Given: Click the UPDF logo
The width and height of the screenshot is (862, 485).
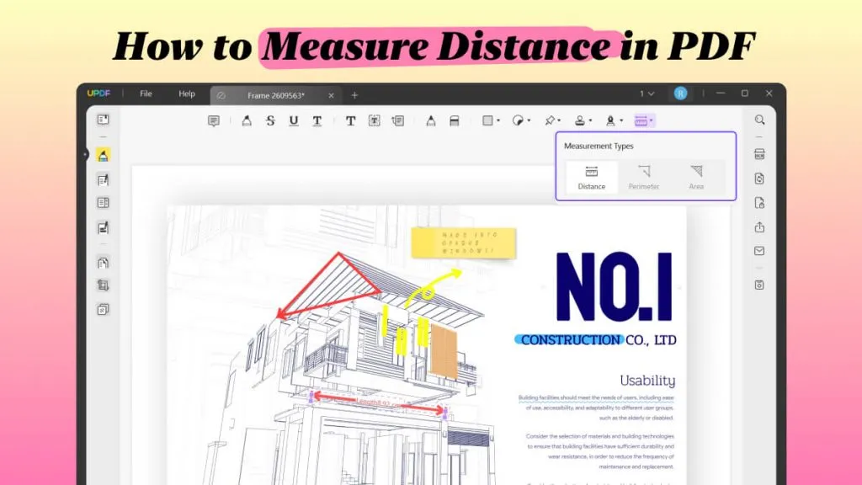Looking at the screenshot, I should tap(98, 93).
